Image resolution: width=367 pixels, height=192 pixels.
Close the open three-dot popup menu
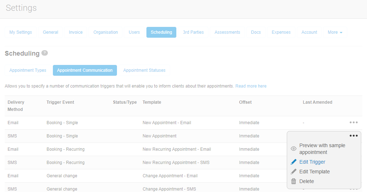[353, 136]
